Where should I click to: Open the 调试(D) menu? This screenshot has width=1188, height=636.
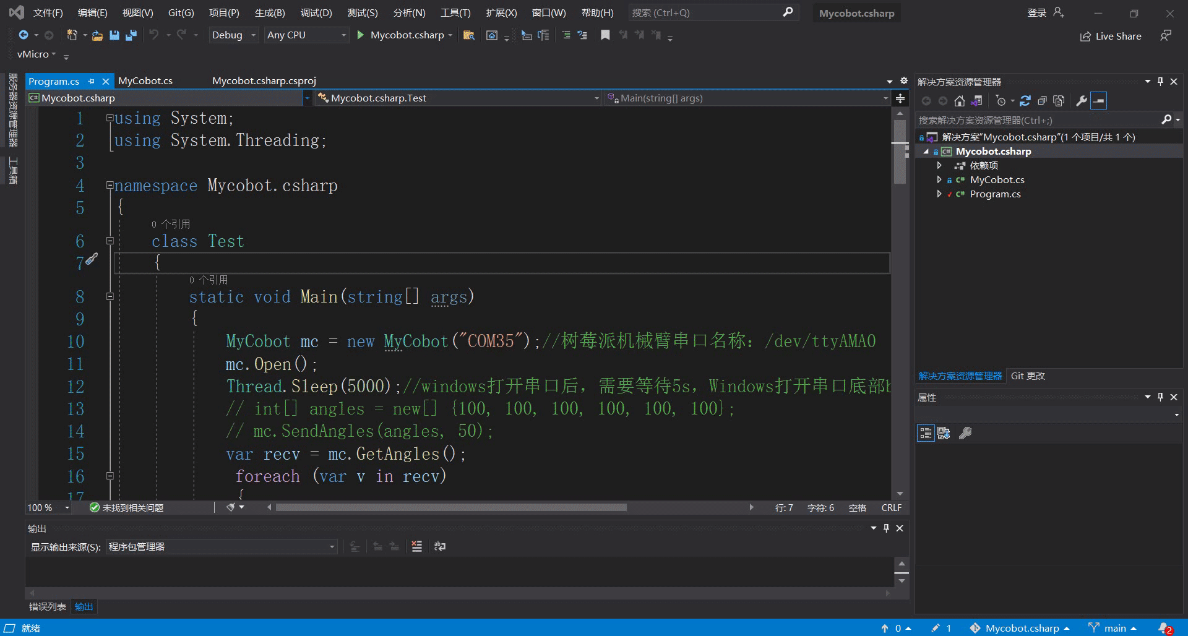point(316,12)
